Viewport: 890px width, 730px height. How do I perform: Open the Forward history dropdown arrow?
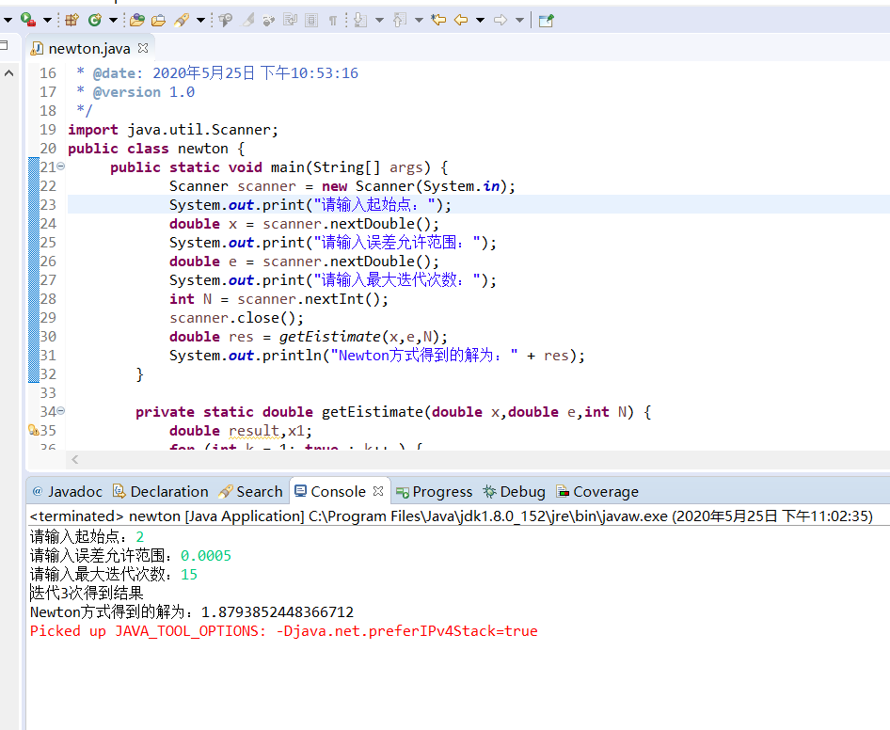point(519,21)
